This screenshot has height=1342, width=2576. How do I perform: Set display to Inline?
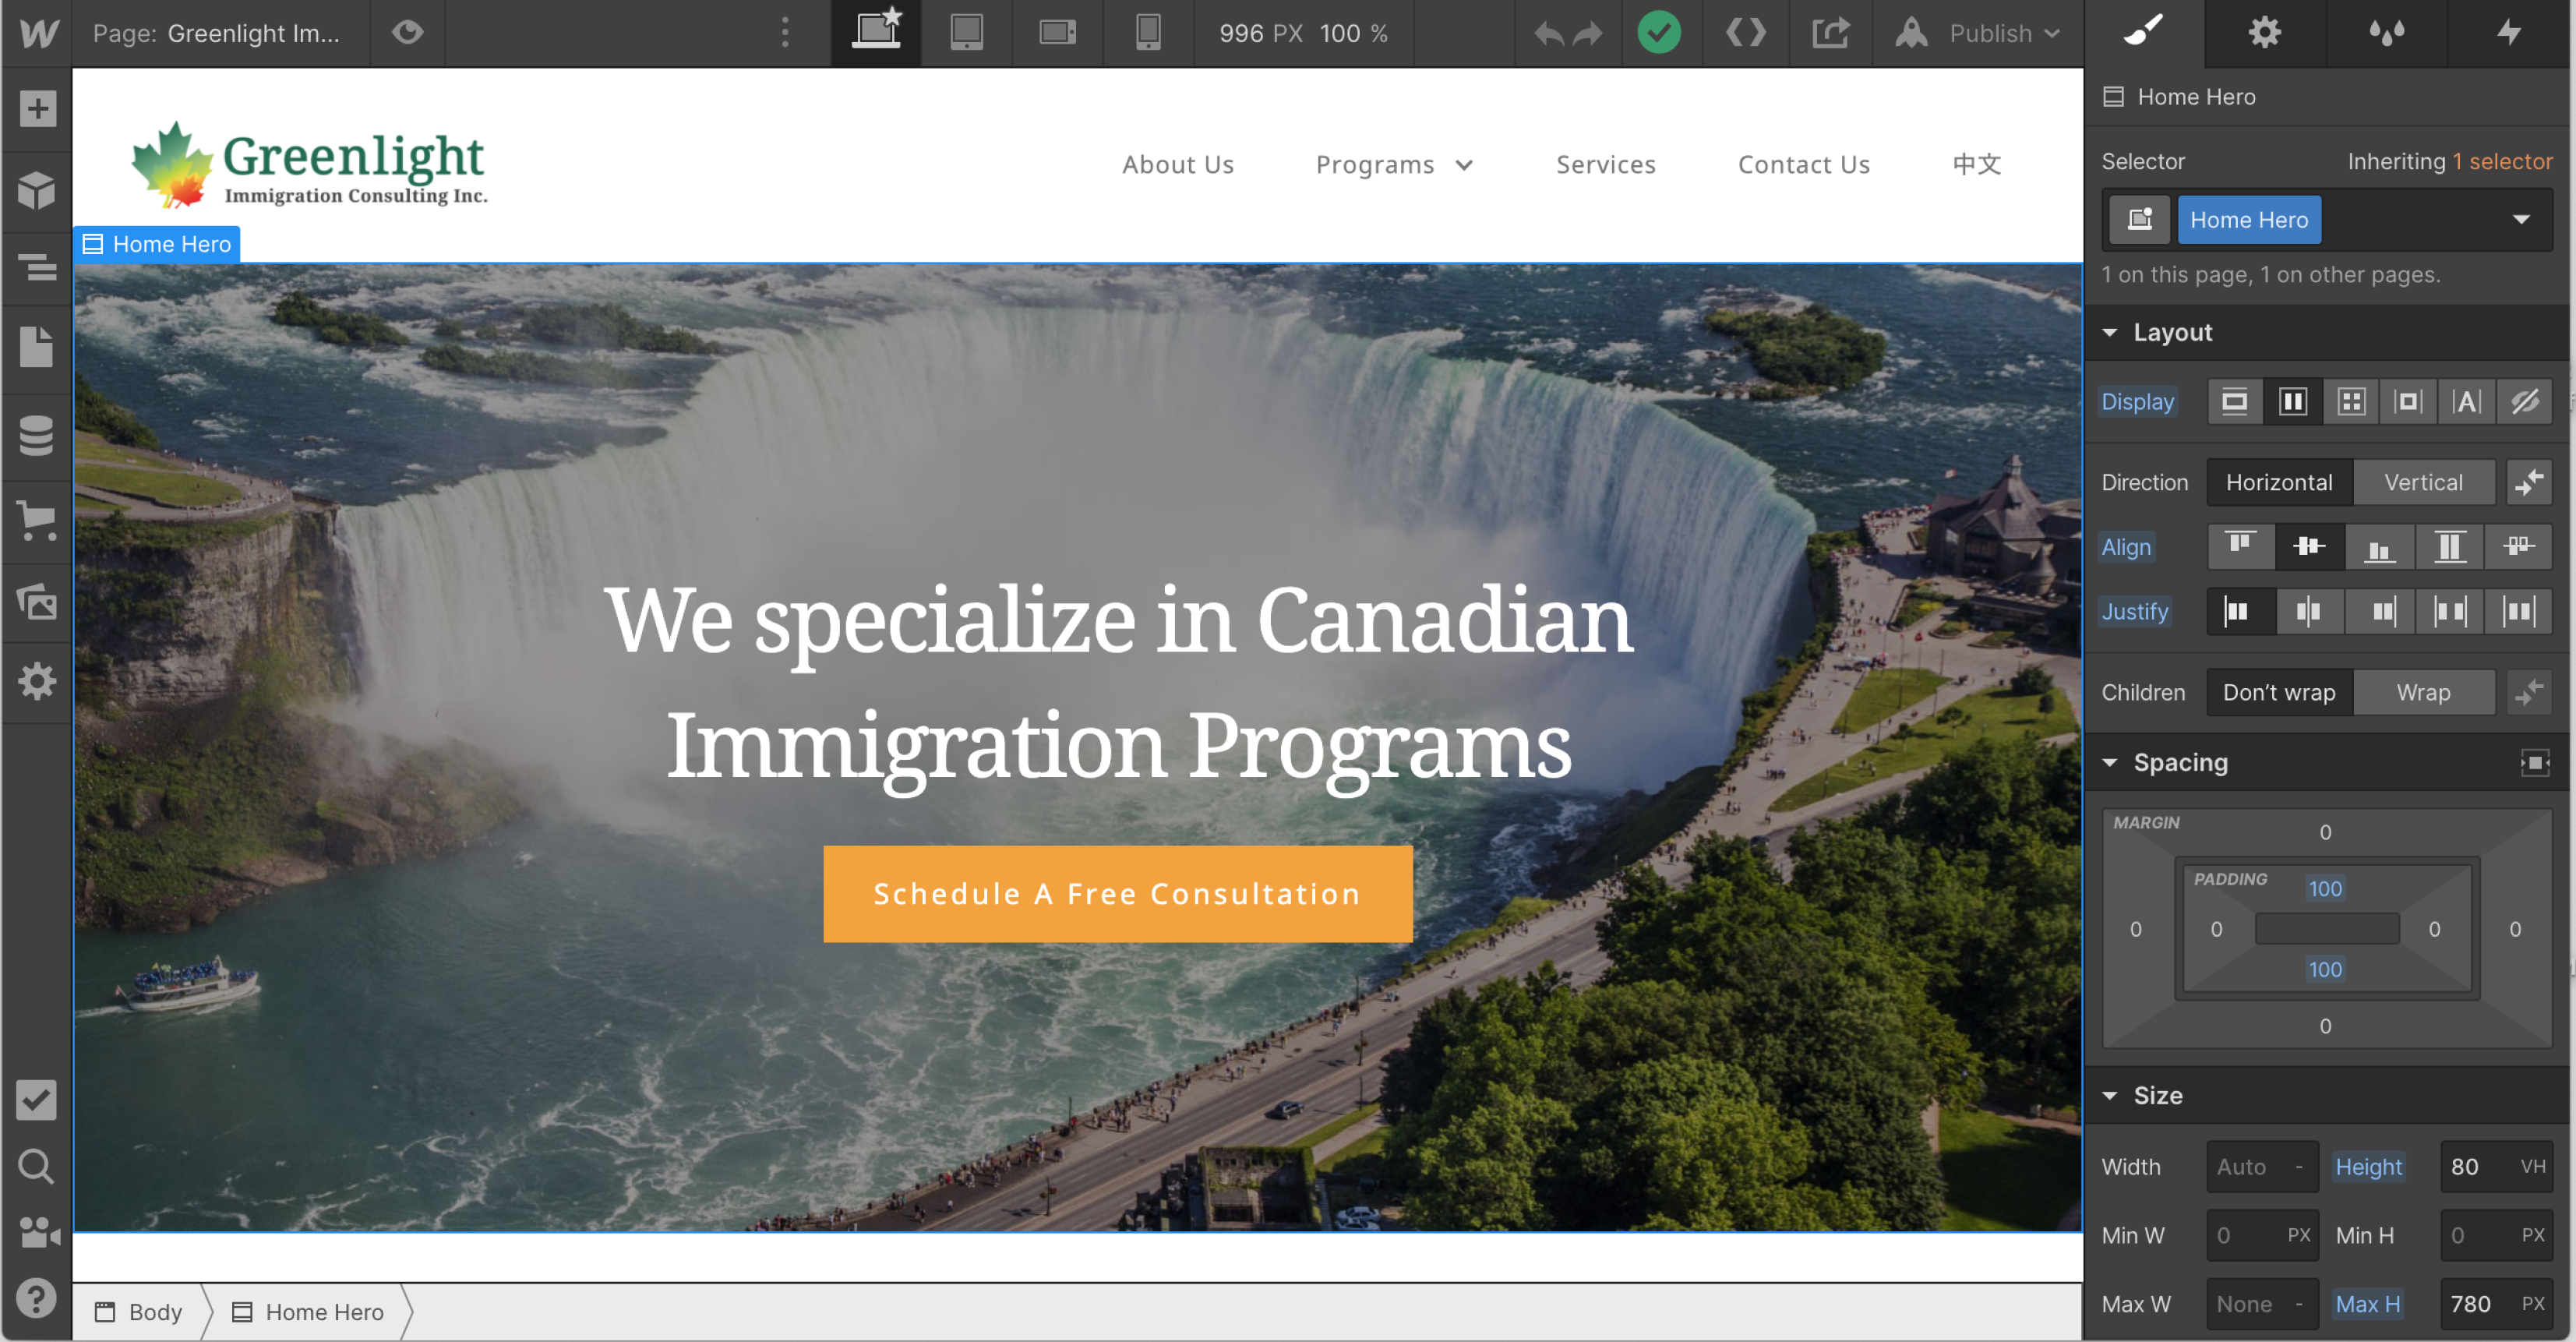point(2466,402)
